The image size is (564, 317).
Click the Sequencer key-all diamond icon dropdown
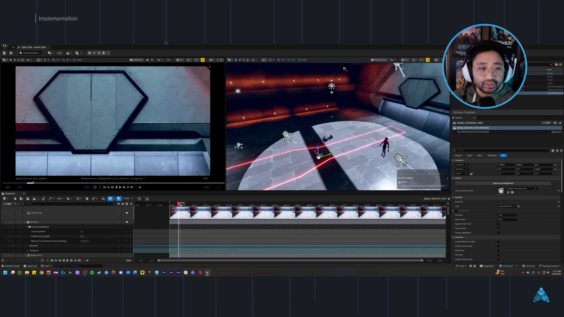78,199
